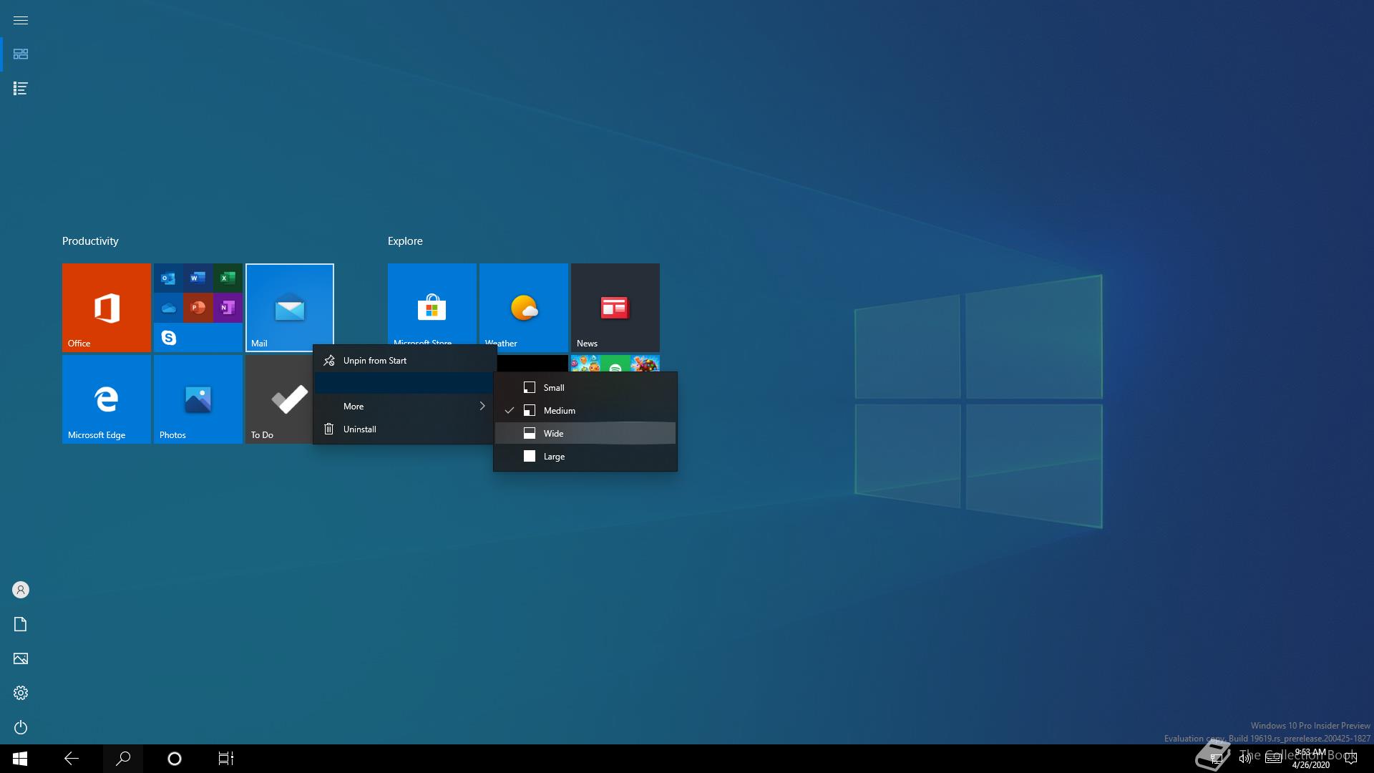Click the highlighted Resize menu row
The width and height of the screenshot is (1374, 773).
(x=404, y=384)
